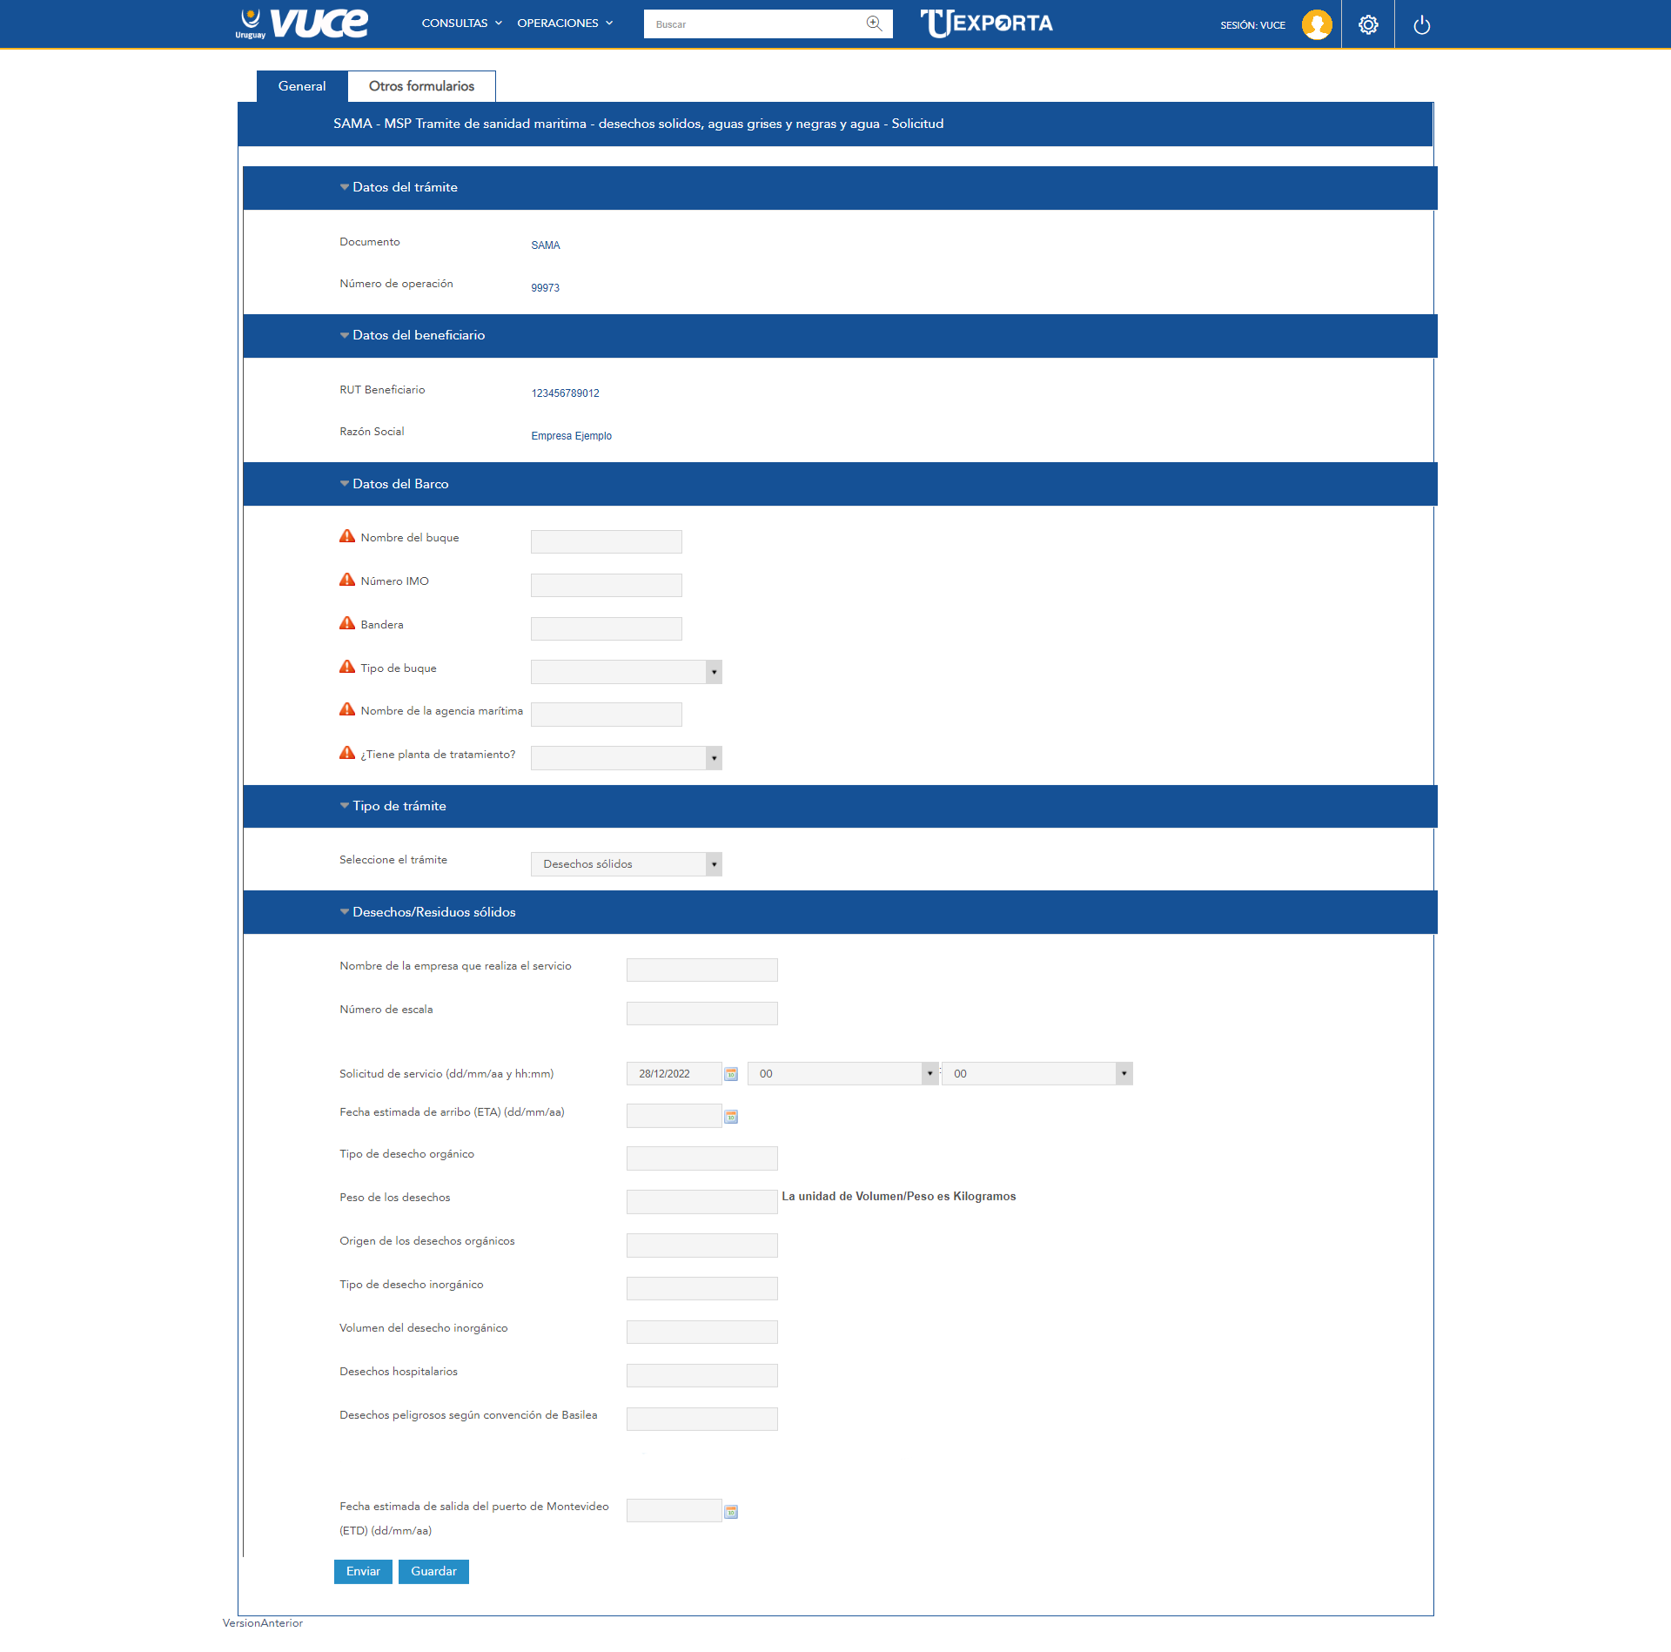Click the search magnifier icon
The width and height of the screenshot is (1671, 1652).
pyautogui.click(x=874, y=24)
